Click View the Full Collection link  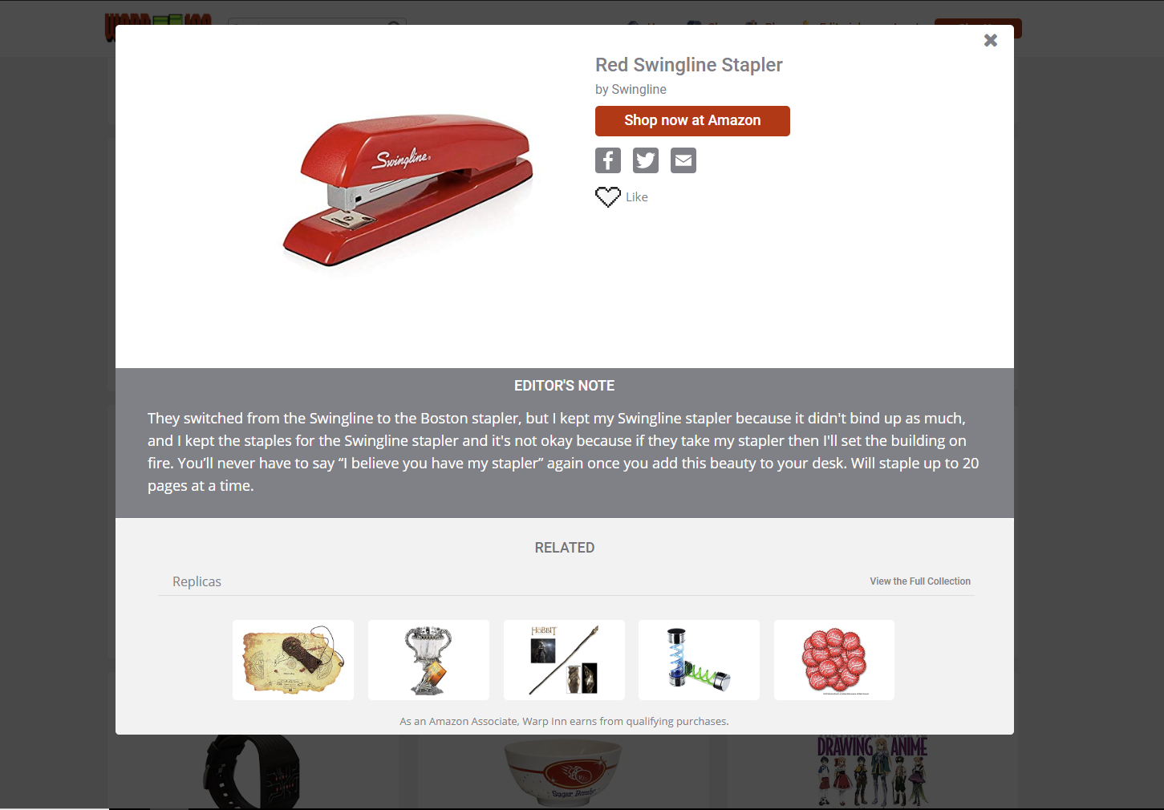920,581
